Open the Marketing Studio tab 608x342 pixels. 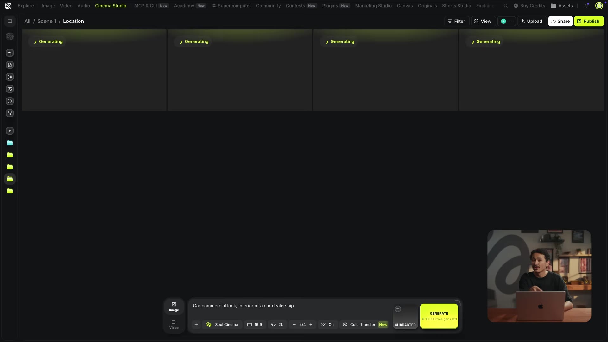tap(373, 6)
